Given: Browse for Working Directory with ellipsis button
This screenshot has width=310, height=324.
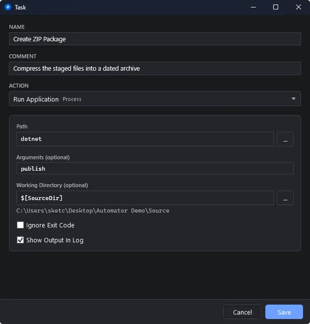Looking at the screenshot, I should coord(285,198).
